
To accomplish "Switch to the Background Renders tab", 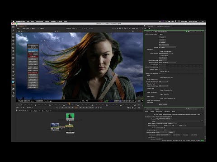I will tap(163, 26).
